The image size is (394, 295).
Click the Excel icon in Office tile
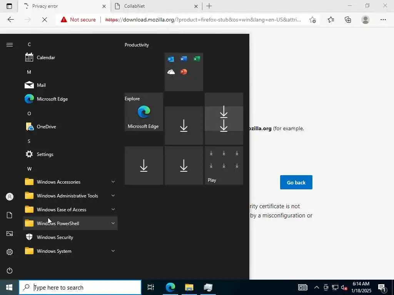[x=197, y=59]
